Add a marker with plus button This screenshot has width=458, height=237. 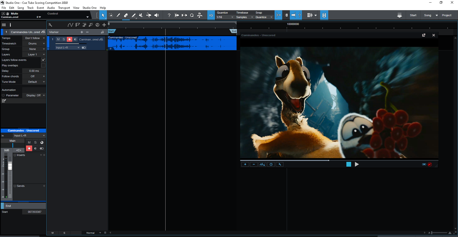(x=82, y=32)
